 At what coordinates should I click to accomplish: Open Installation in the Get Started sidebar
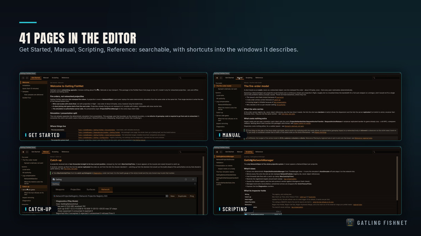click(26, 85)
